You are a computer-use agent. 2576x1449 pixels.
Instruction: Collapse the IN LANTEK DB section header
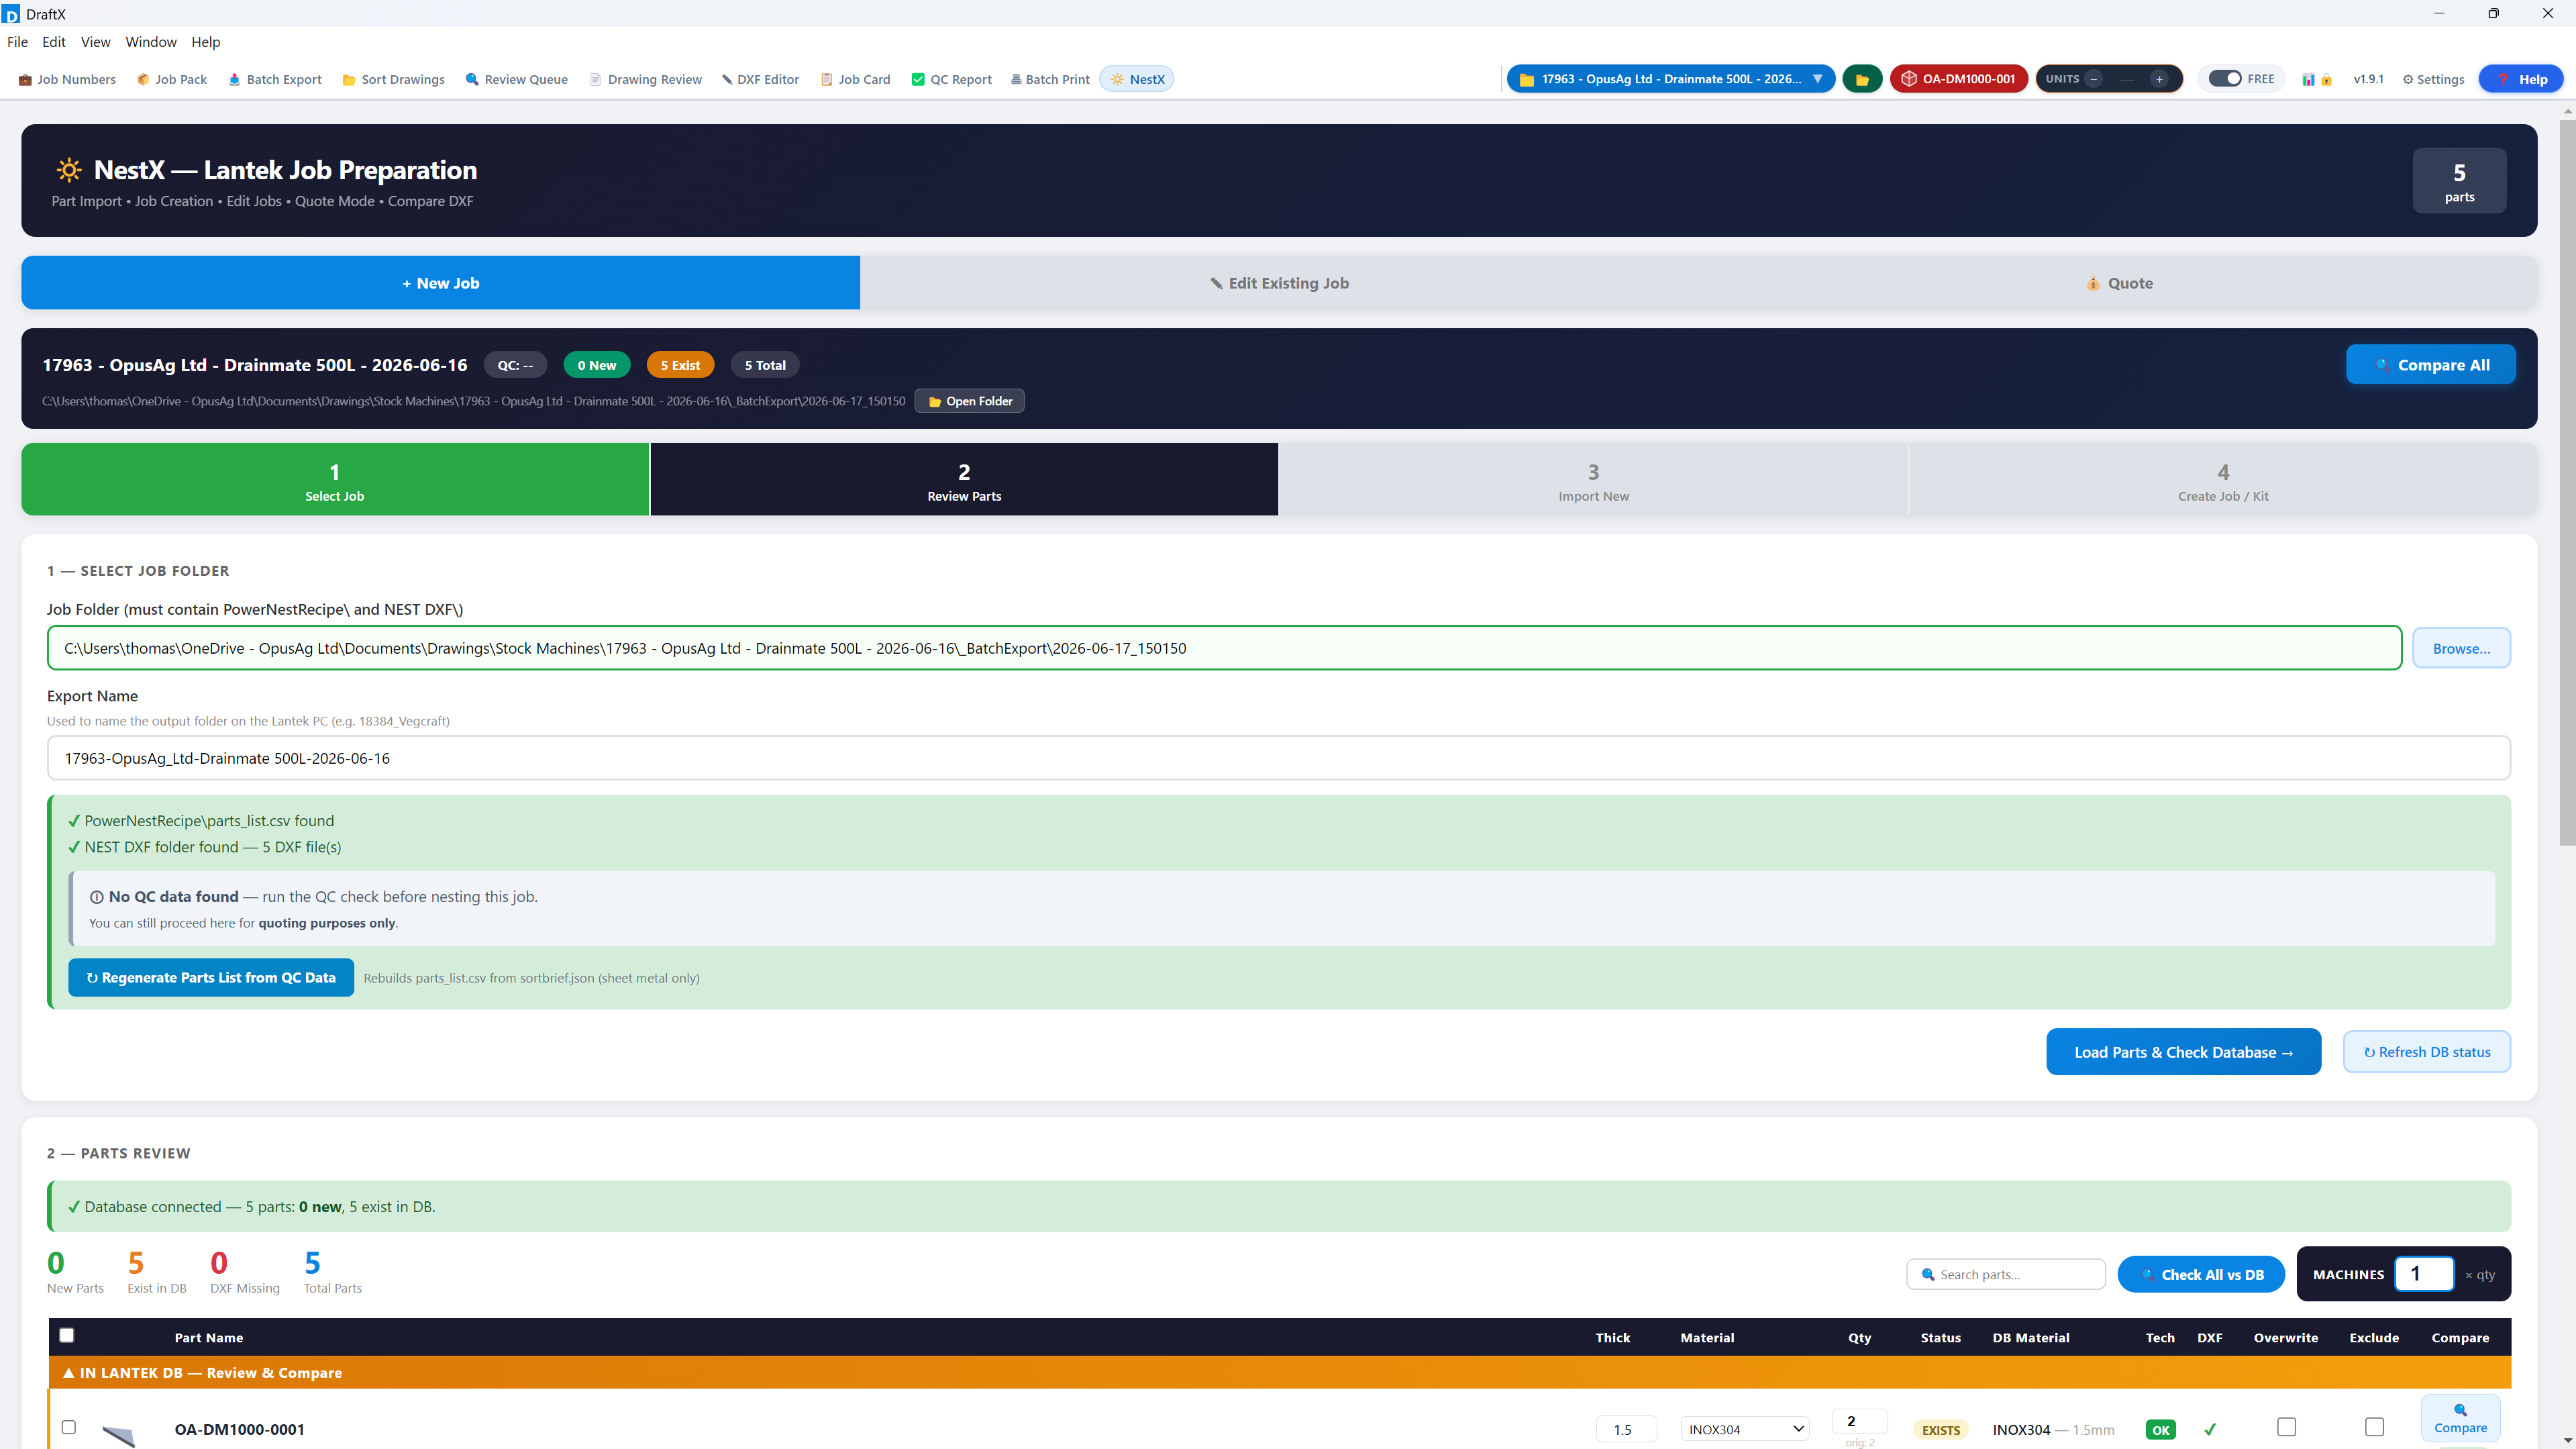click(1279, 1373)
